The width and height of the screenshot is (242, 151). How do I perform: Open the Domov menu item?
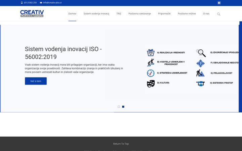(x=72, y=13)
